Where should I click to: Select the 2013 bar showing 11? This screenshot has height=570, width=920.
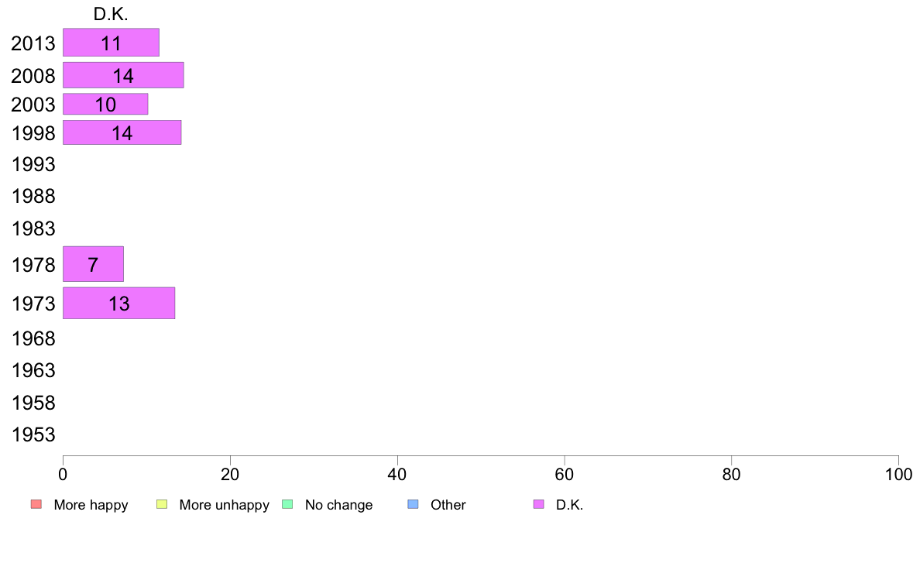(x=111, y=43)
